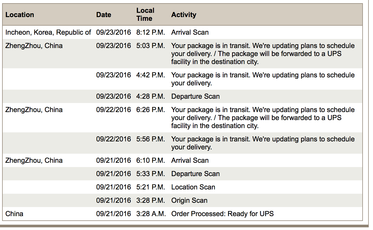
Task: Click the 09/23/2016 4:42 P.M. transit message
Action: click(263, 79)
